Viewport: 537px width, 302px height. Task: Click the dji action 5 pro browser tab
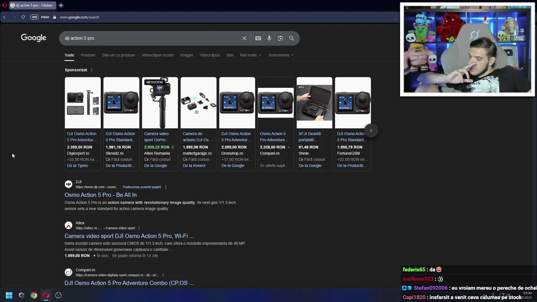coord(32,5)
